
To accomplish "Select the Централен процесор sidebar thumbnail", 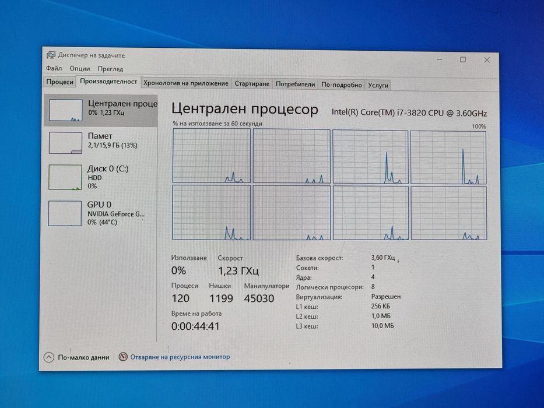I will coord(65,110).
